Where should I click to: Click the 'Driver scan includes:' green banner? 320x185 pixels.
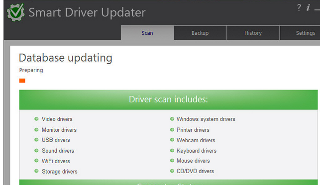tap(168, 99)
